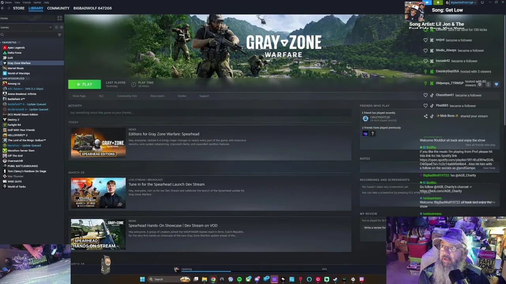
Task: Open Spearhead Hands-On Showcase thumbnail
Action: (98, 234)
